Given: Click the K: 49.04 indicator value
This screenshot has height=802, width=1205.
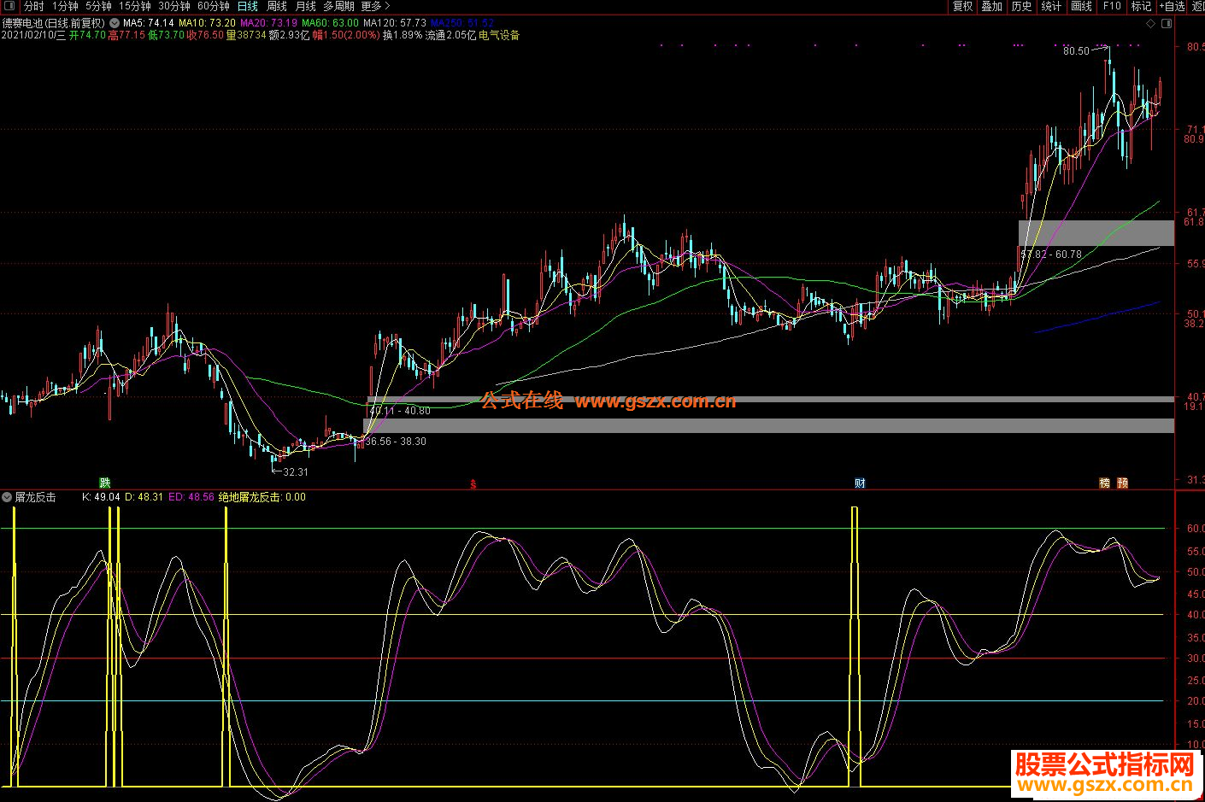Looking at the screenshot, I should tap(101, 497).
